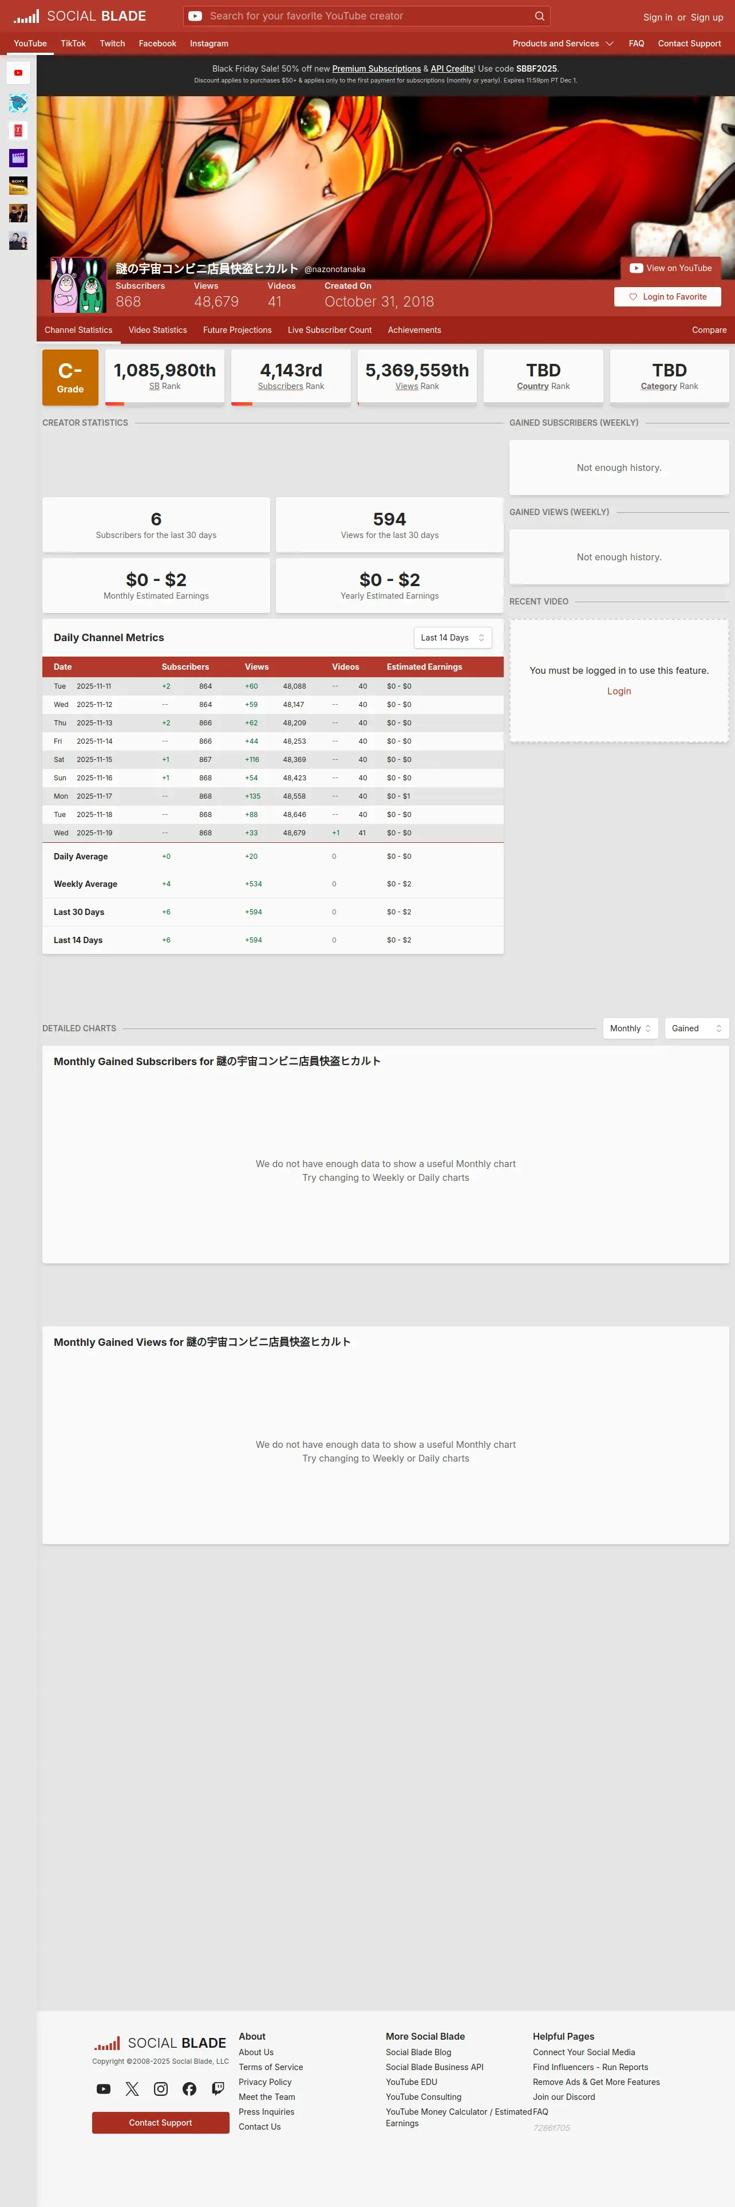Open the Gained chart type dropdown
This screenshot has height=2207, width=735.
[x=697, y=1028]
